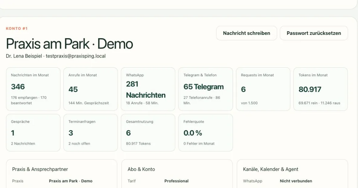Click the Professional tariff value

(177, 181)
